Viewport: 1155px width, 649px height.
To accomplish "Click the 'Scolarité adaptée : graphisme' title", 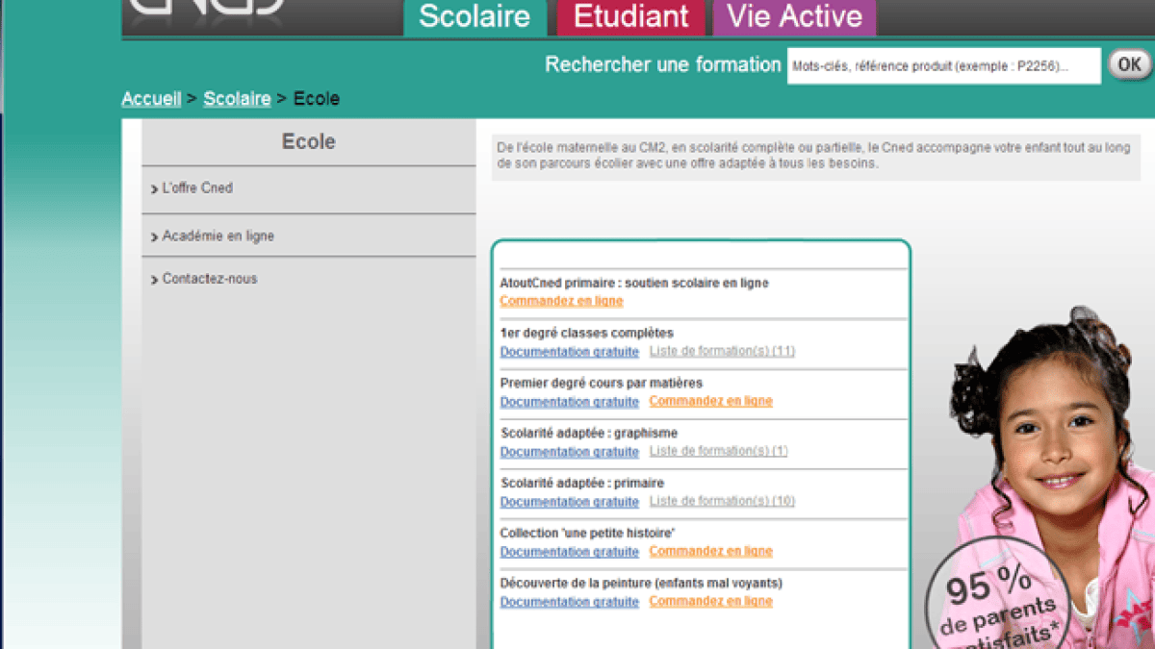I will tap(589, 433).
